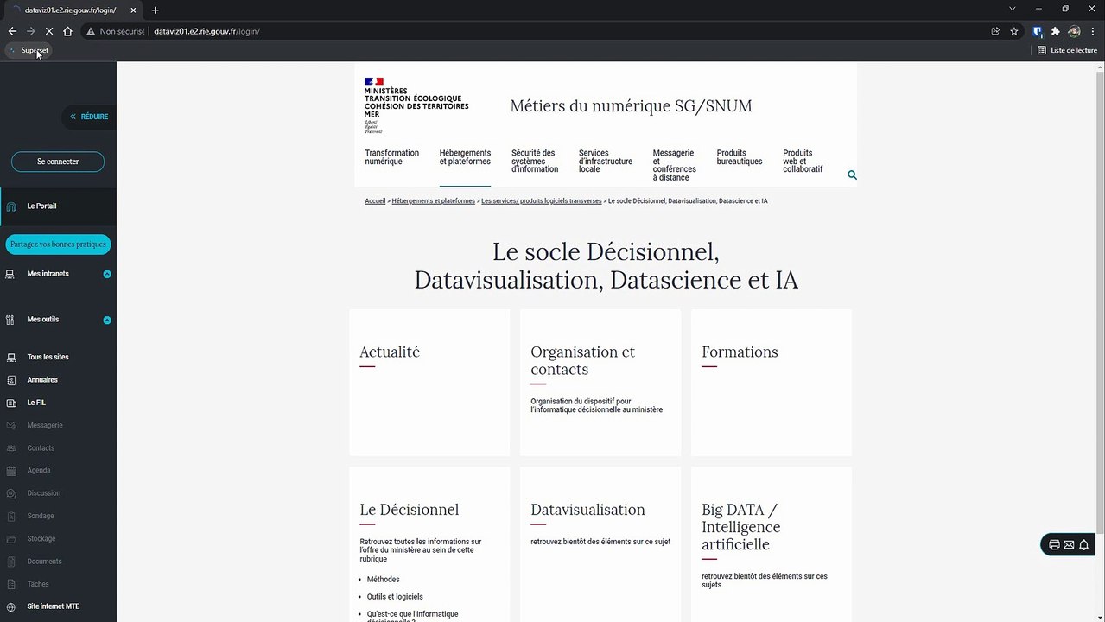The width and height of the screenshot is (1105, 622).
Task: Follow the Accueil breadcrumb link
Action: pyautogui.click(x=375, y=200)
